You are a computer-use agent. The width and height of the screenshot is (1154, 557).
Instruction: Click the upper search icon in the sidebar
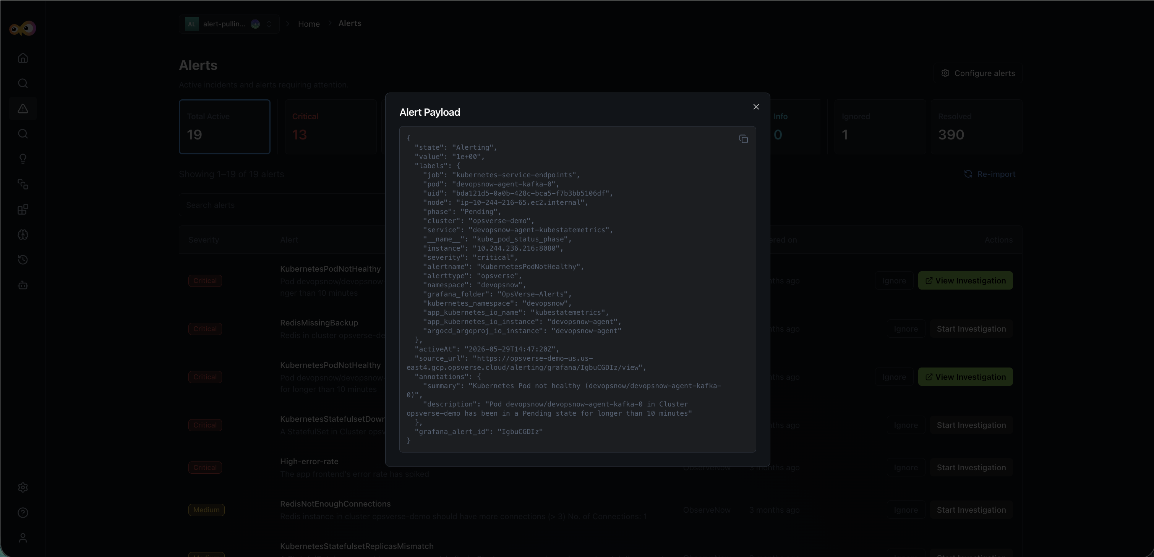pyautogui.click(x=23, y=83)
